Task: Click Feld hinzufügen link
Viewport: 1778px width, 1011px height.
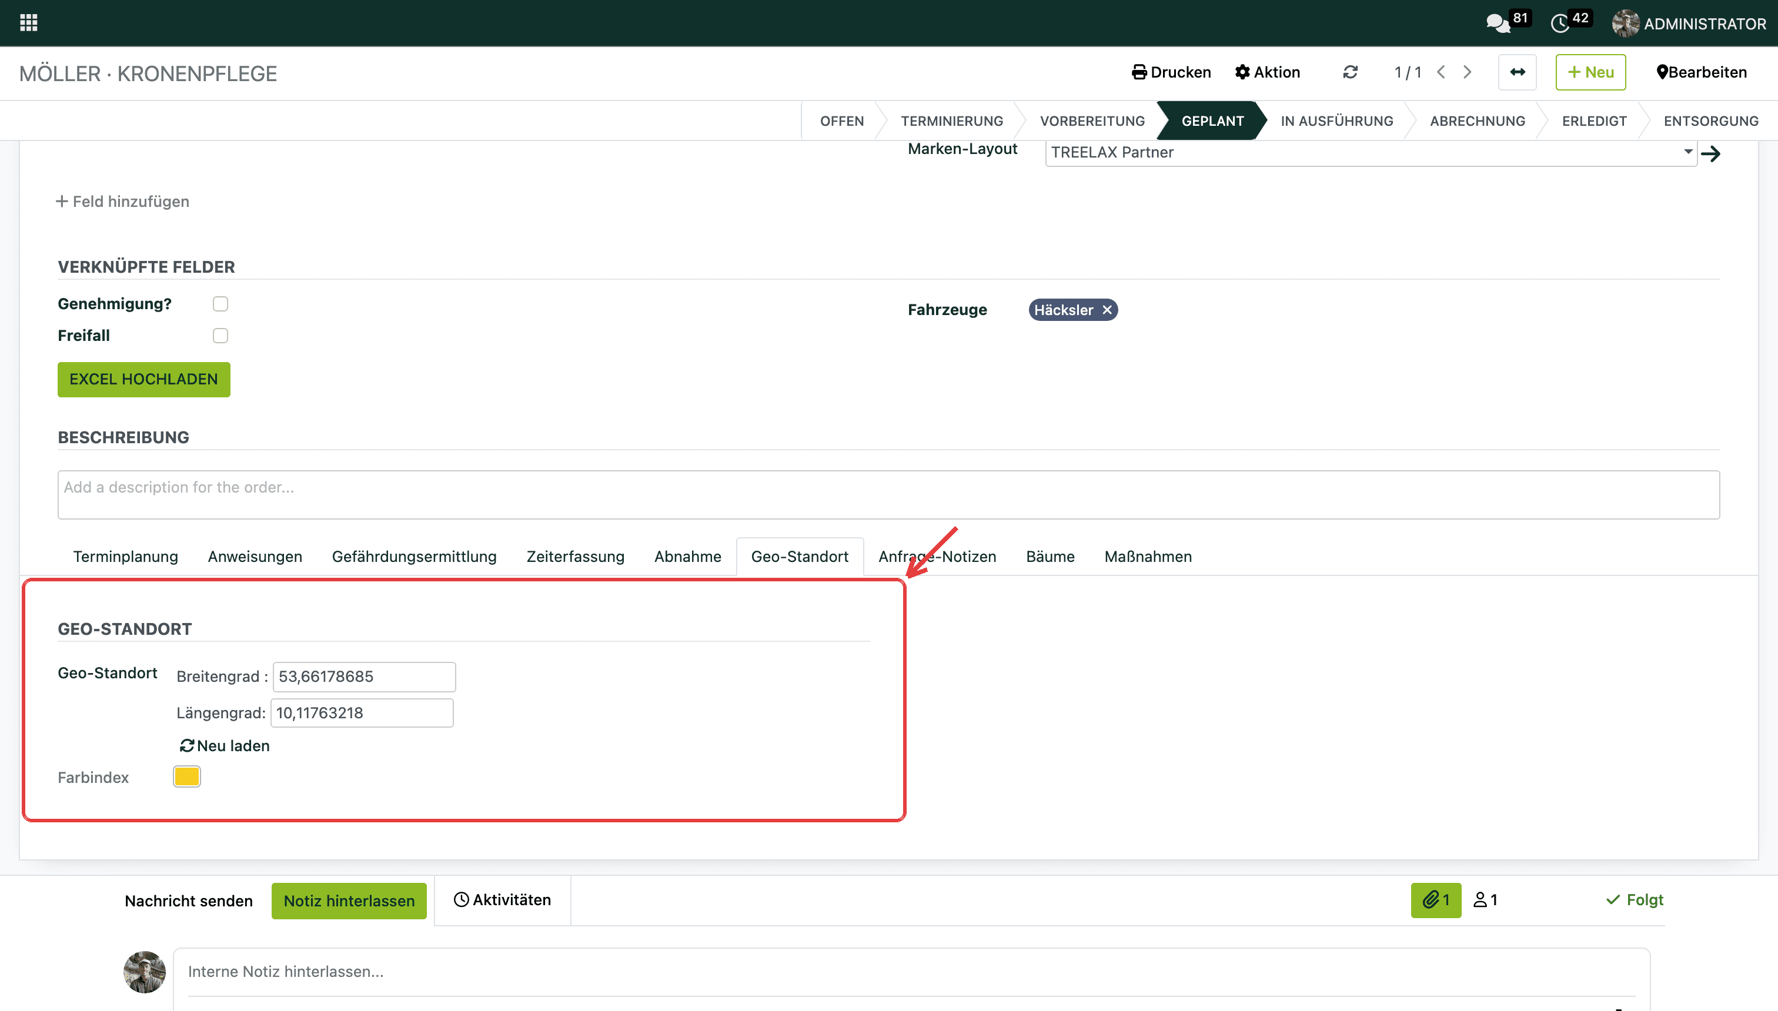Action: [122, 202]
